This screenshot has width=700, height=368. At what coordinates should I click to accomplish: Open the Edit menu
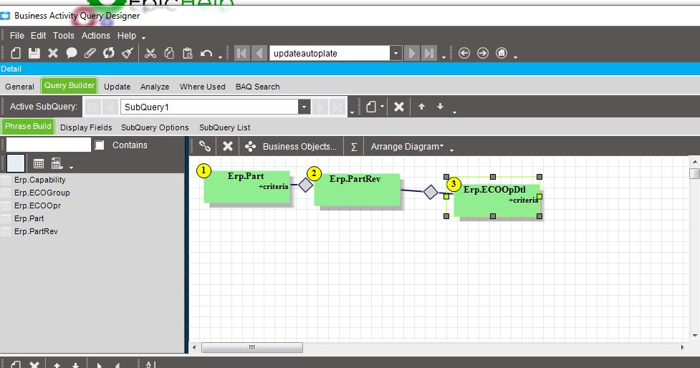(39, 36)
